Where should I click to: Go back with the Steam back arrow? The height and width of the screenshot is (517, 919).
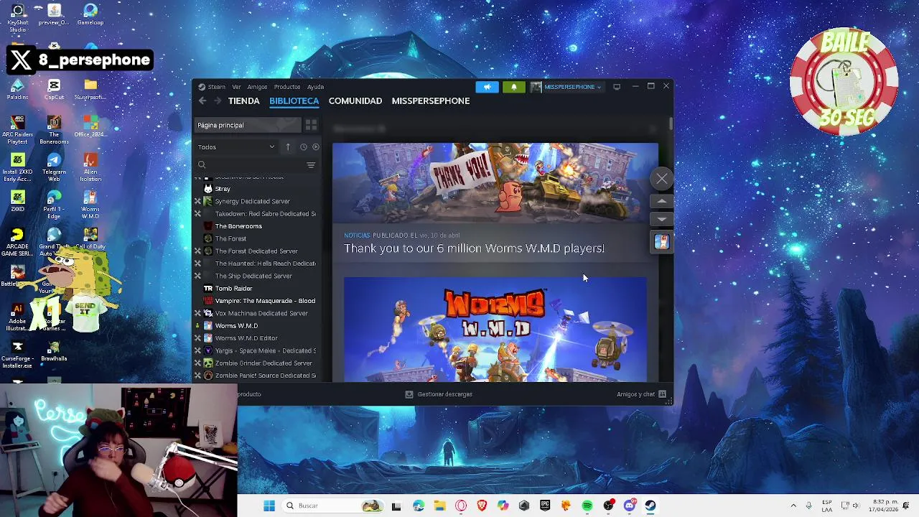(x=202, y=101)
